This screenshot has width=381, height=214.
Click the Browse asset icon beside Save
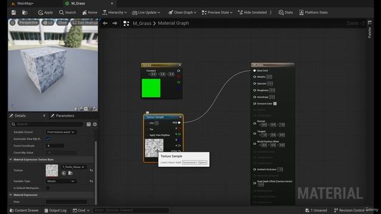[24, 12]
